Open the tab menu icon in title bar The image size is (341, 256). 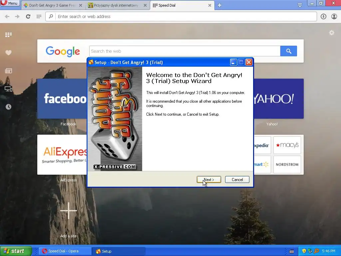tap(300, 5)
